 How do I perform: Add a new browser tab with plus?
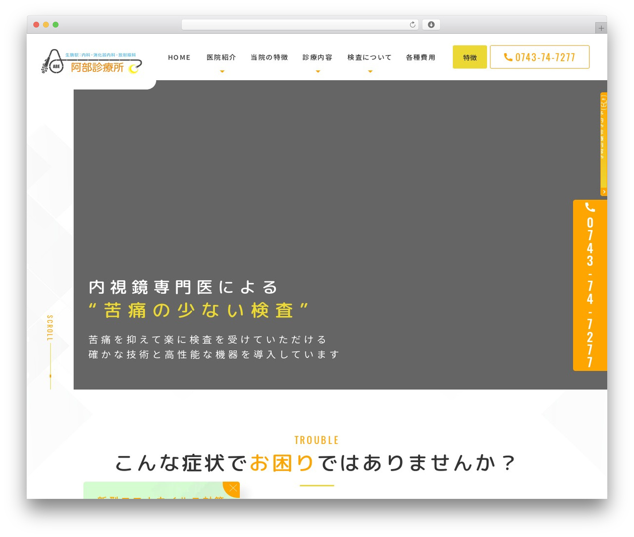pos(601,28)
